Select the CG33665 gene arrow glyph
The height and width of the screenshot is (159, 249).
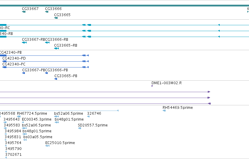point(56,18)
